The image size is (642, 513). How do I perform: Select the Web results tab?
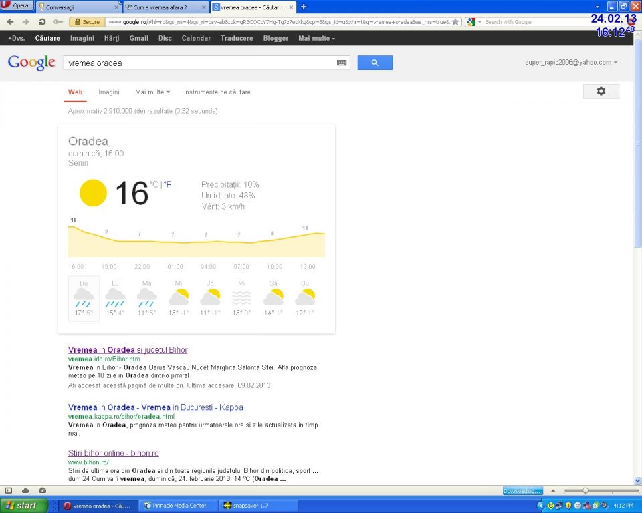(76, 92)
